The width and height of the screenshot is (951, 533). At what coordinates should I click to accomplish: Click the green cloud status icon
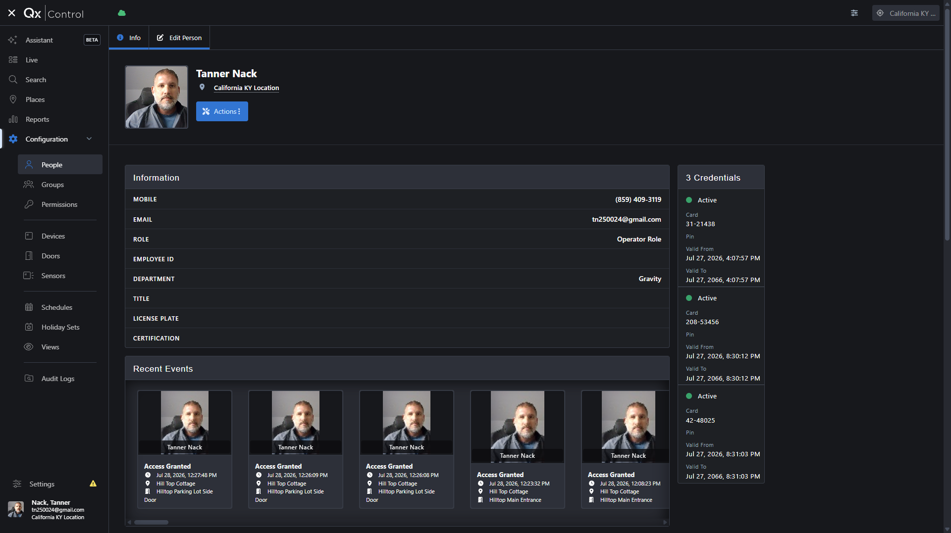pyautogui.click(x=122, y=13)
